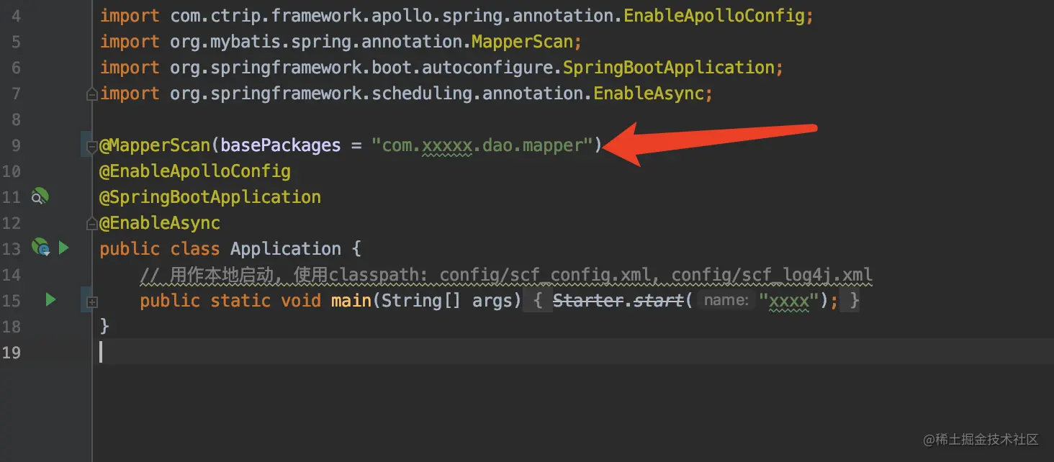
Task: Click the @MapperScan annotation
Action: point(155,145)
